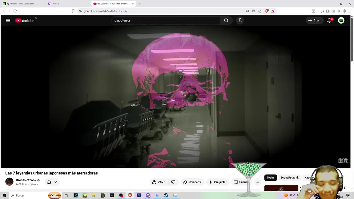The image size is (354, 199).
Task: Select the Todos filter chip
Action: (x=270, y=178)
